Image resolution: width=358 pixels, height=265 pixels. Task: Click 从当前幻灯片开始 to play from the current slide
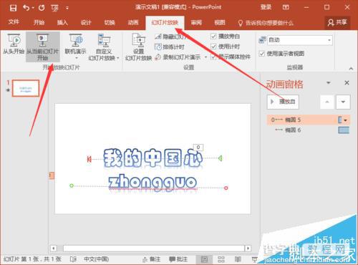[42, 47]
